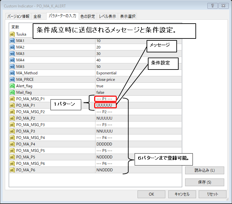
Task: Click the リセット button
Action: pos(213,194)
